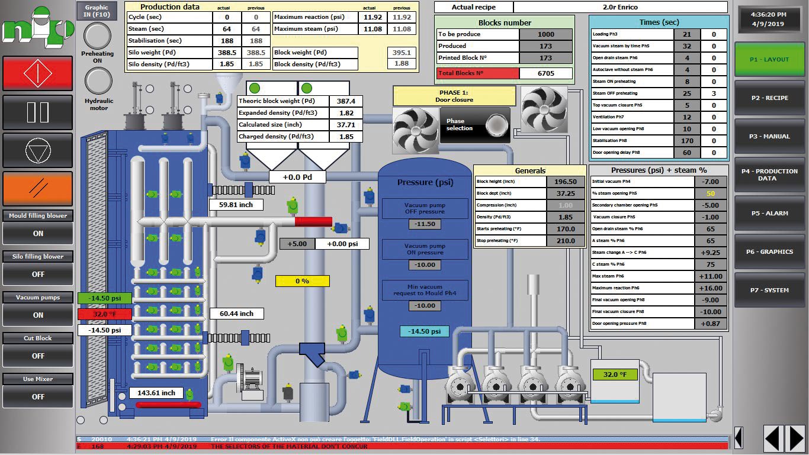Toggle the Mould filling blower ON button
Screen dimensions: 809x455
(38, 233)
